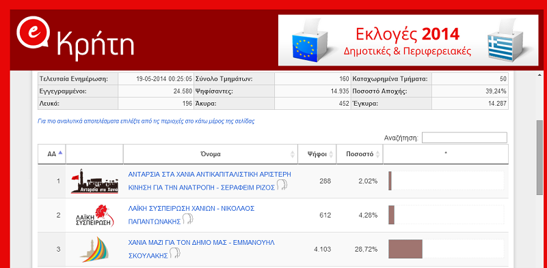Sort table by Ψήφοι column header
Screen dimensions: 547x268
click(317, 154)
